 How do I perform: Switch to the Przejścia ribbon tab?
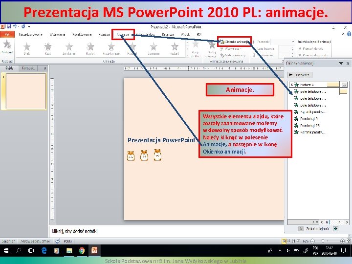pyautogui.click(x=104, y=34)
